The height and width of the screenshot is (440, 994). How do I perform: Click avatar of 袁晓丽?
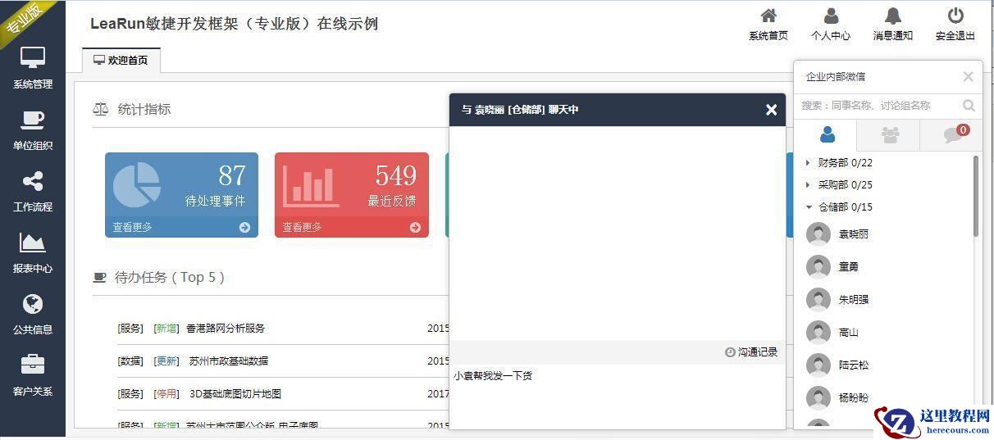click(818, 234)
